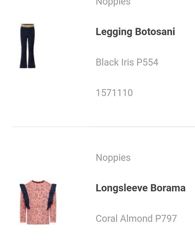The width and height of the screenshot is (195, 242).
Task: Click the left navy ruffle on the longsleeve
Action: 25,196
